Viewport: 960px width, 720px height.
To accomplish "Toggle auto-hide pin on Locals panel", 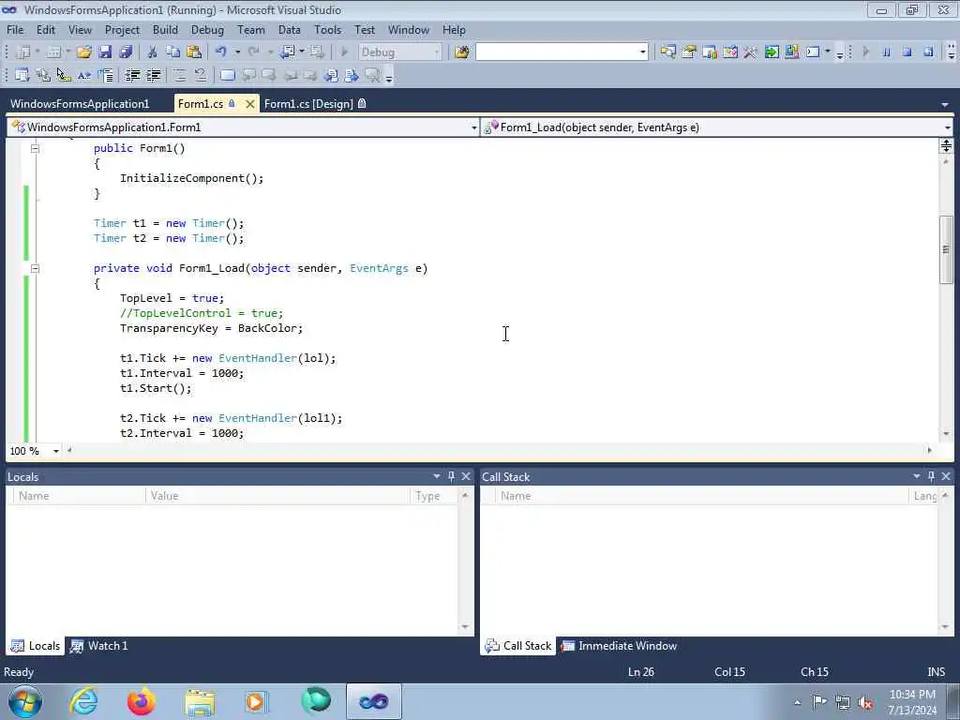I will 451,476.
